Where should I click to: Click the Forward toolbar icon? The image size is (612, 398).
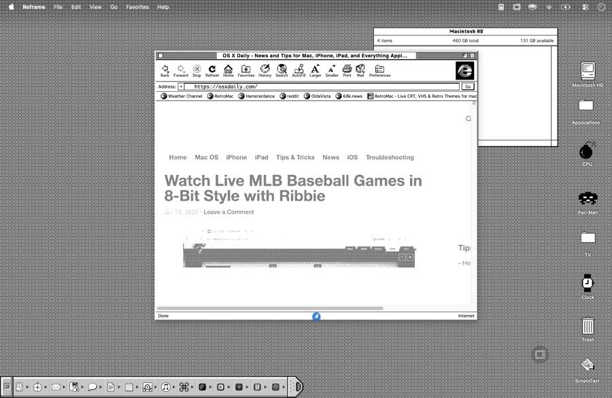pyautogui.click(x=181, y=71)
